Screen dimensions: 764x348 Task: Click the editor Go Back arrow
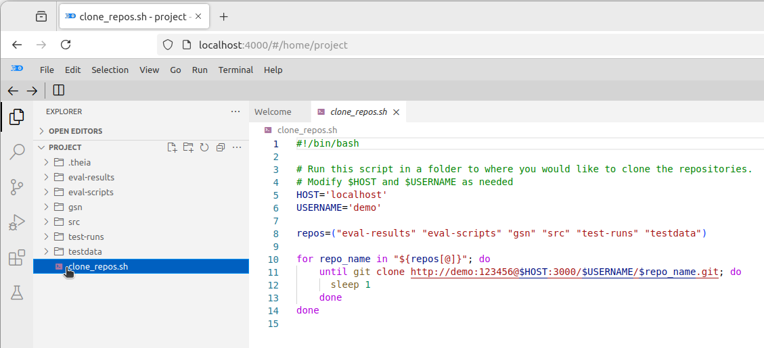(x=13, y=91)
